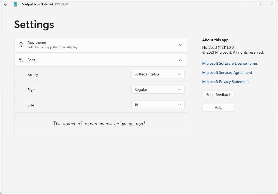The width and height of the screenshot is (278, 194).
Task: Close the Notepad window
Action: tap(271, 4)
